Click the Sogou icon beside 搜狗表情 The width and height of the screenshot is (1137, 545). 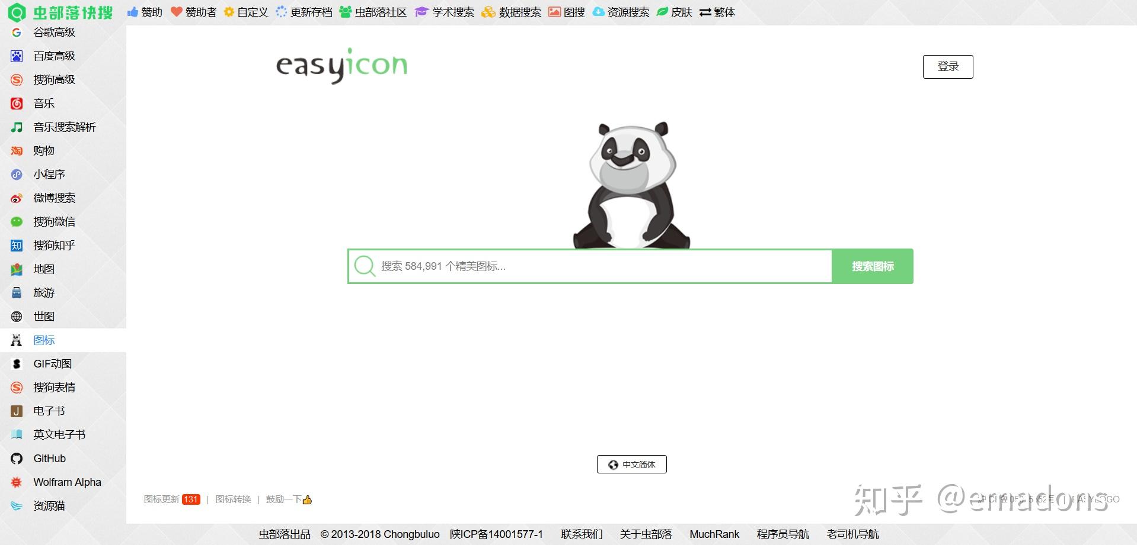(17, 388)
